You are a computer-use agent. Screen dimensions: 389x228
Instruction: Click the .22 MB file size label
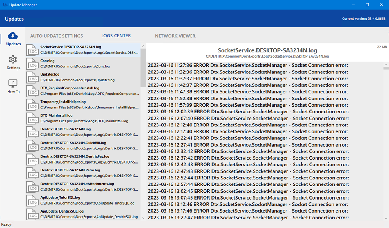[381, 47]
